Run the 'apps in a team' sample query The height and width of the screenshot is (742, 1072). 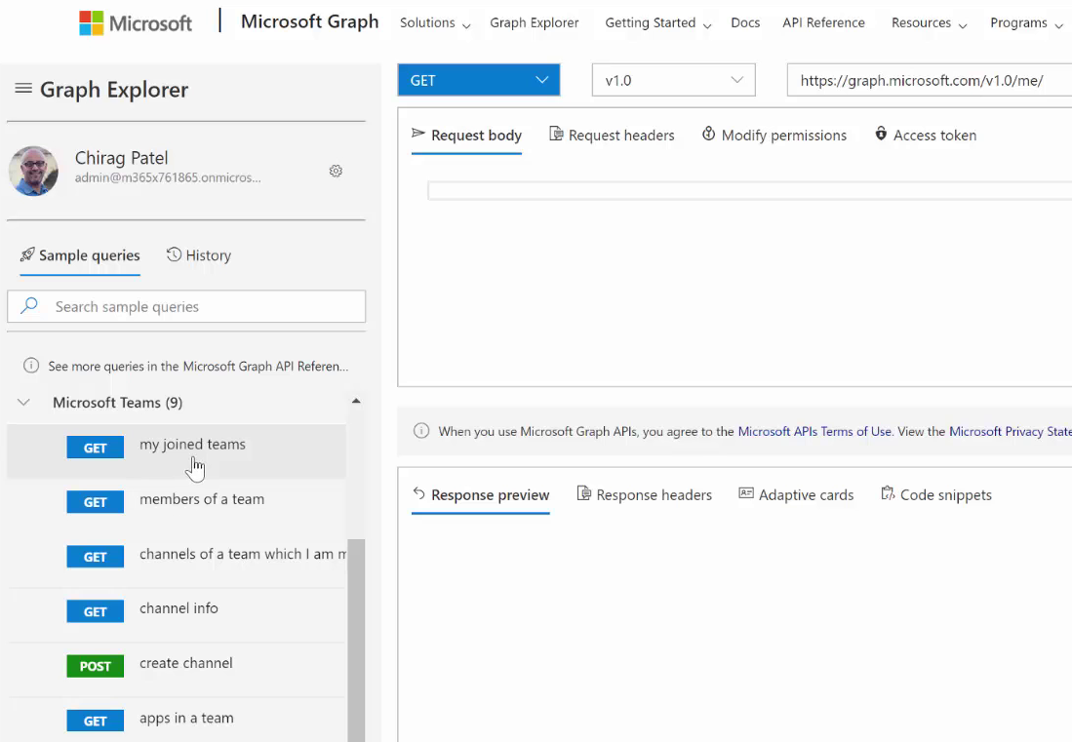coord(177,721)
